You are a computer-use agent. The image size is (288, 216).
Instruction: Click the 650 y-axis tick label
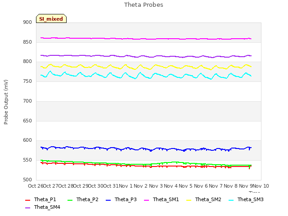pos(27,121)
